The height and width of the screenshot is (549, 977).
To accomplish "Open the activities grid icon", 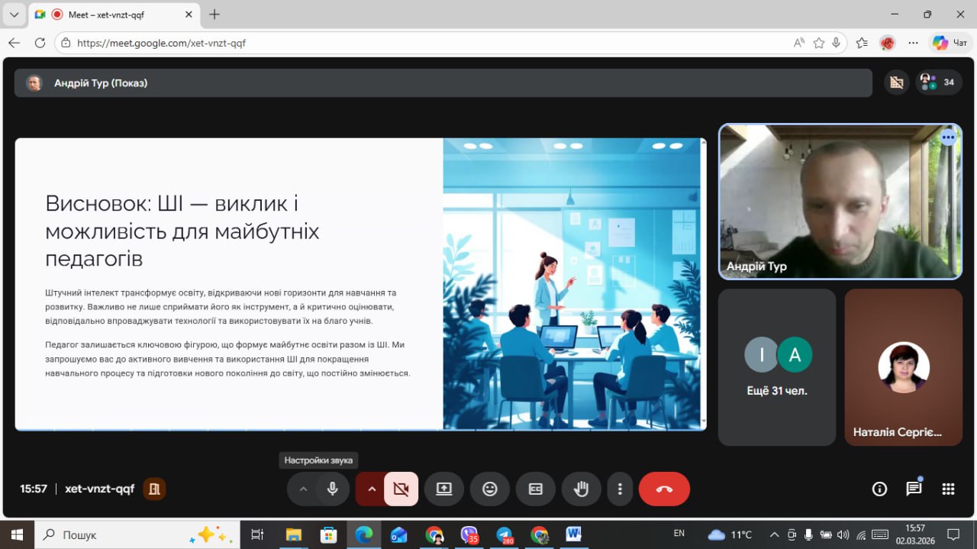I will pyautogui.click(x=948, y=489).
